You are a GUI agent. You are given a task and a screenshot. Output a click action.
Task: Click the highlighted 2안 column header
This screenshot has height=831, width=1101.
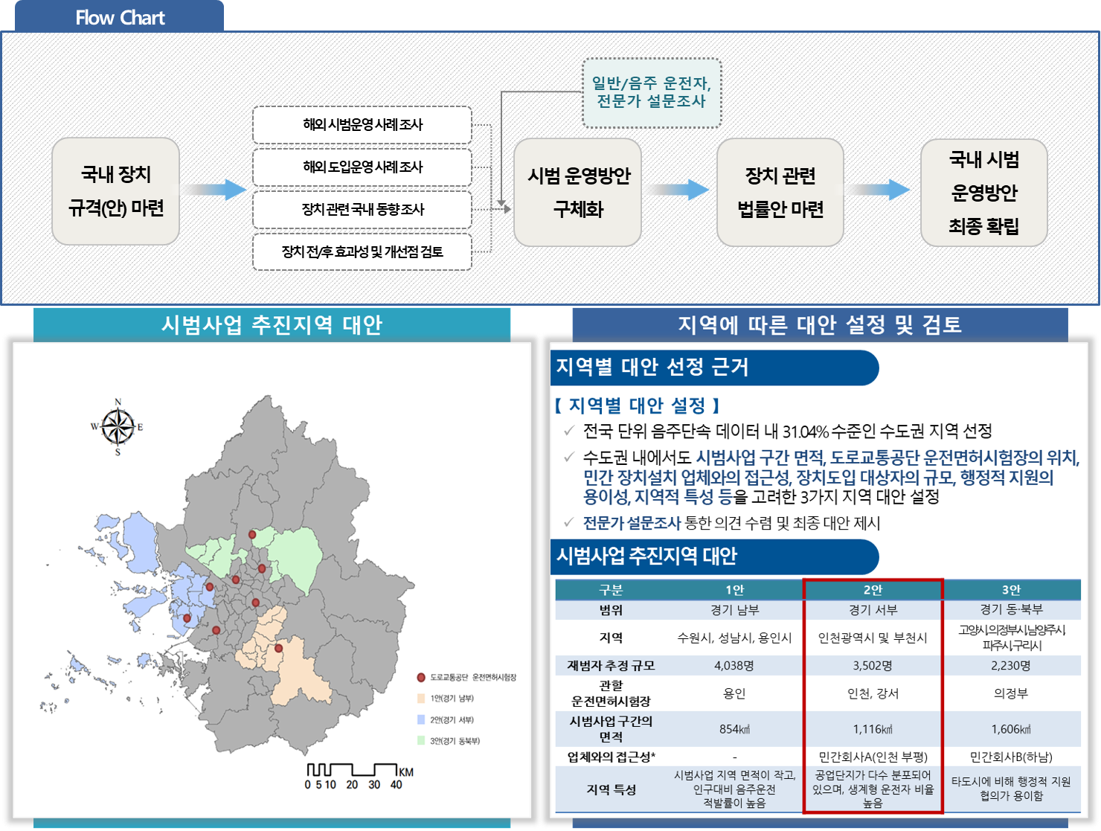(873, 590)
